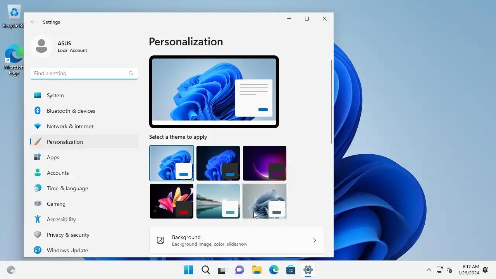Image resolution: width=496 pixels, height=279 pixels.
Task: Click the Privacy & security shield icon
Action: 38,235
